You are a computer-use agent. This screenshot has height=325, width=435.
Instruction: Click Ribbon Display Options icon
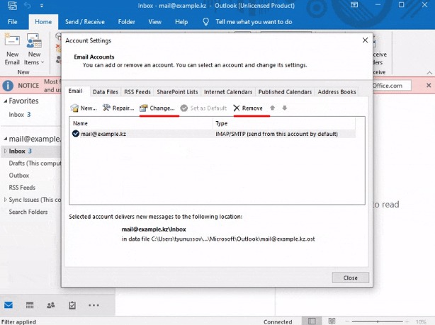click(x=354, y=5)
